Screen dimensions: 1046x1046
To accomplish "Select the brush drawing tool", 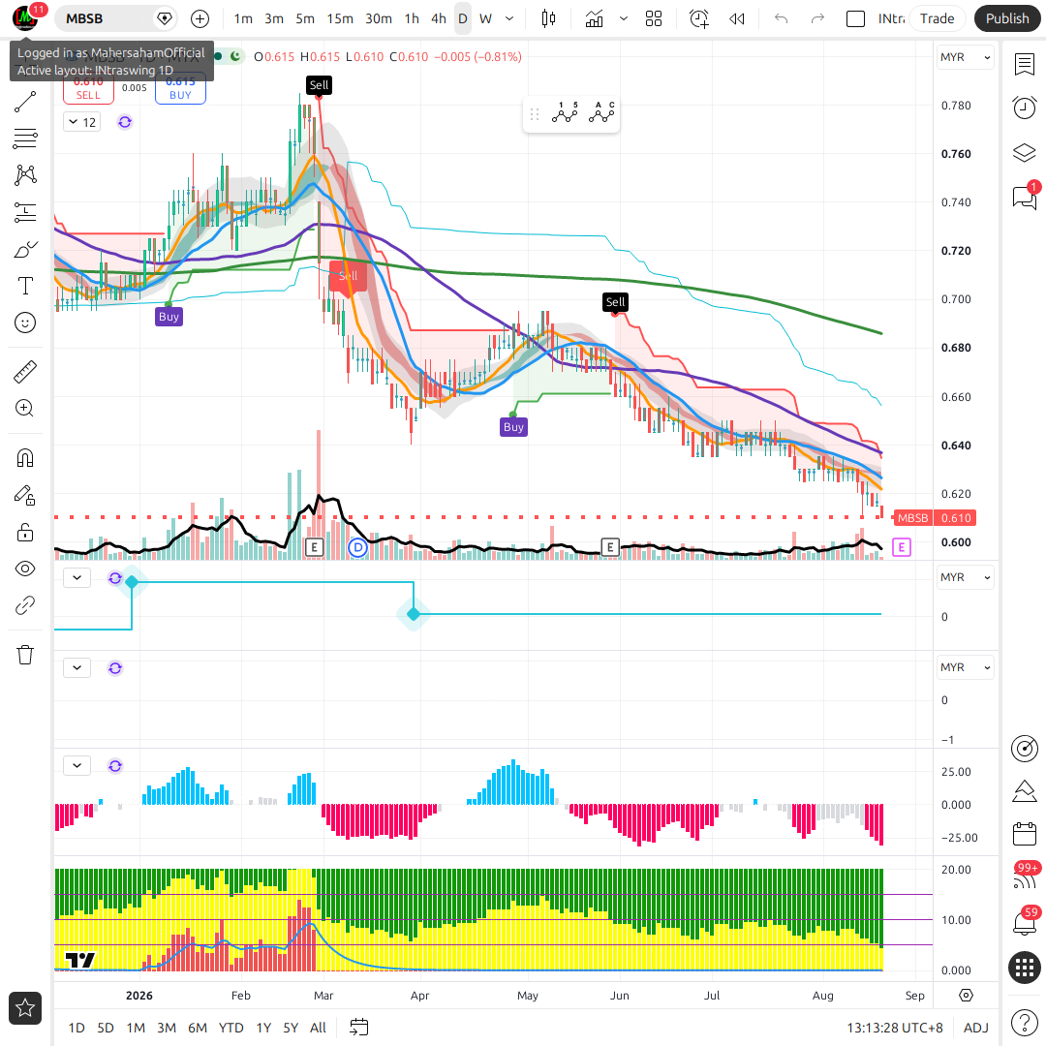I will [x=24, y=250].
